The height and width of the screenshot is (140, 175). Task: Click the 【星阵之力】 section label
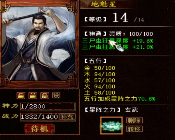pos(102,110)
